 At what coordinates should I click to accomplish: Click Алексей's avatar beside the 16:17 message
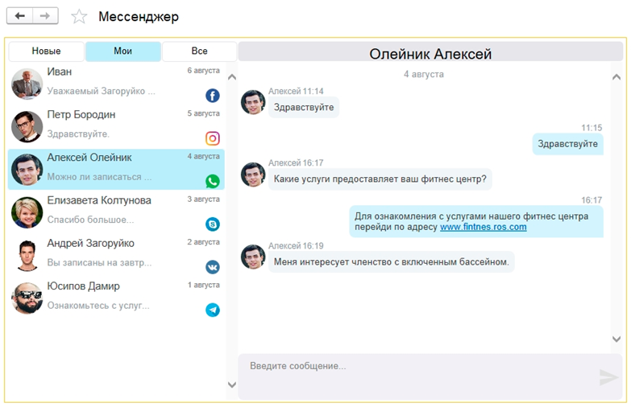[253, 175]
